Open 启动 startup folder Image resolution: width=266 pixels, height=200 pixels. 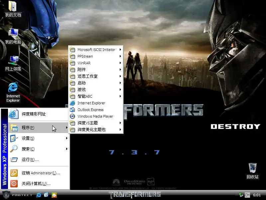[96, 83]
